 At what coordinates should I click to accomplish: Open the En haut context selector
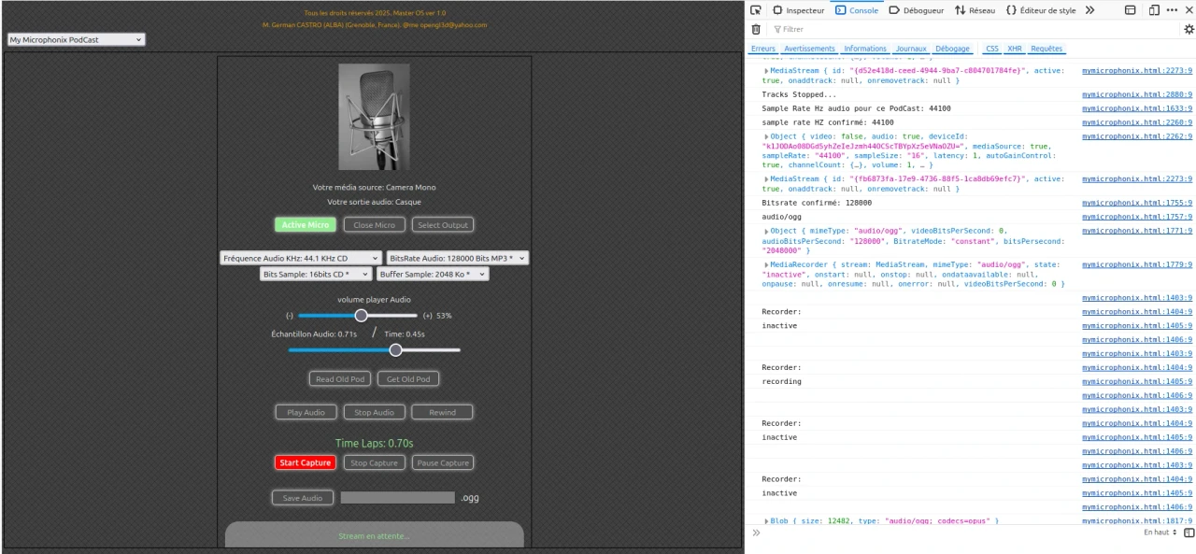coord(1160,533)
